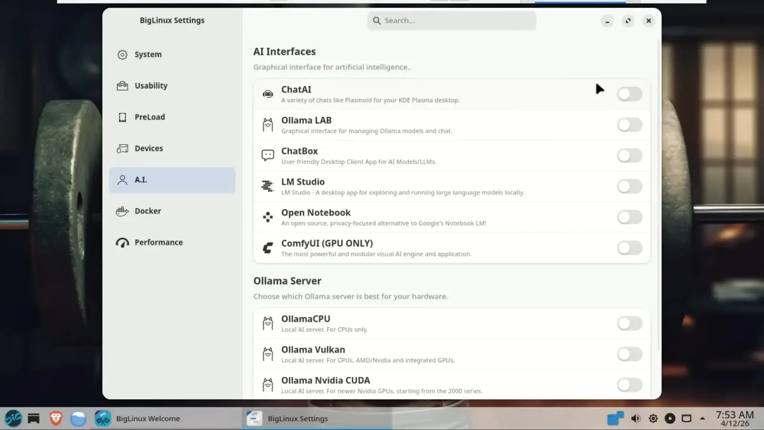Screen dimensions: 764x430
Task: Go to the Devices category
Action: [x=172, y=149]
